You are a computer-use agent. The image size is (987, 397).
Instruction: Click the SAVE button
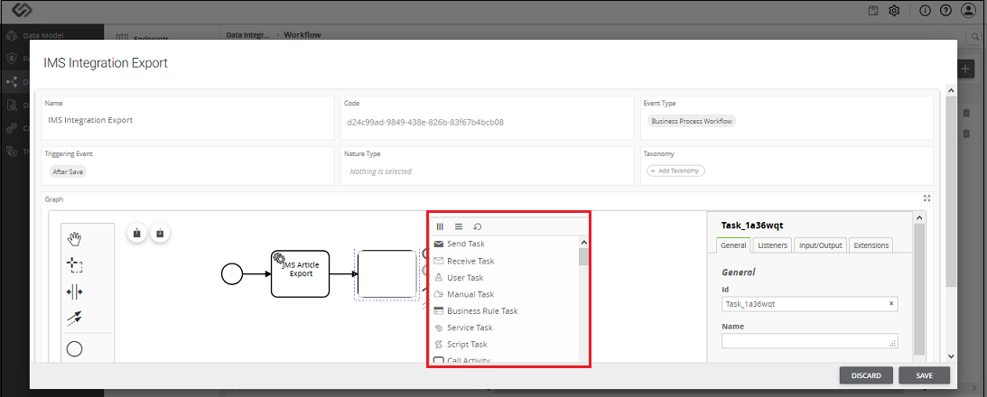click(x=924, y=375)
